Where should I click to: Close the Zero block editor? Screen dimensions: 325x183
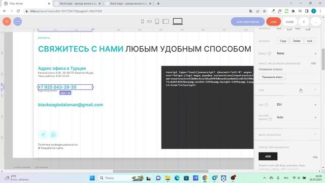pos(289,22)
